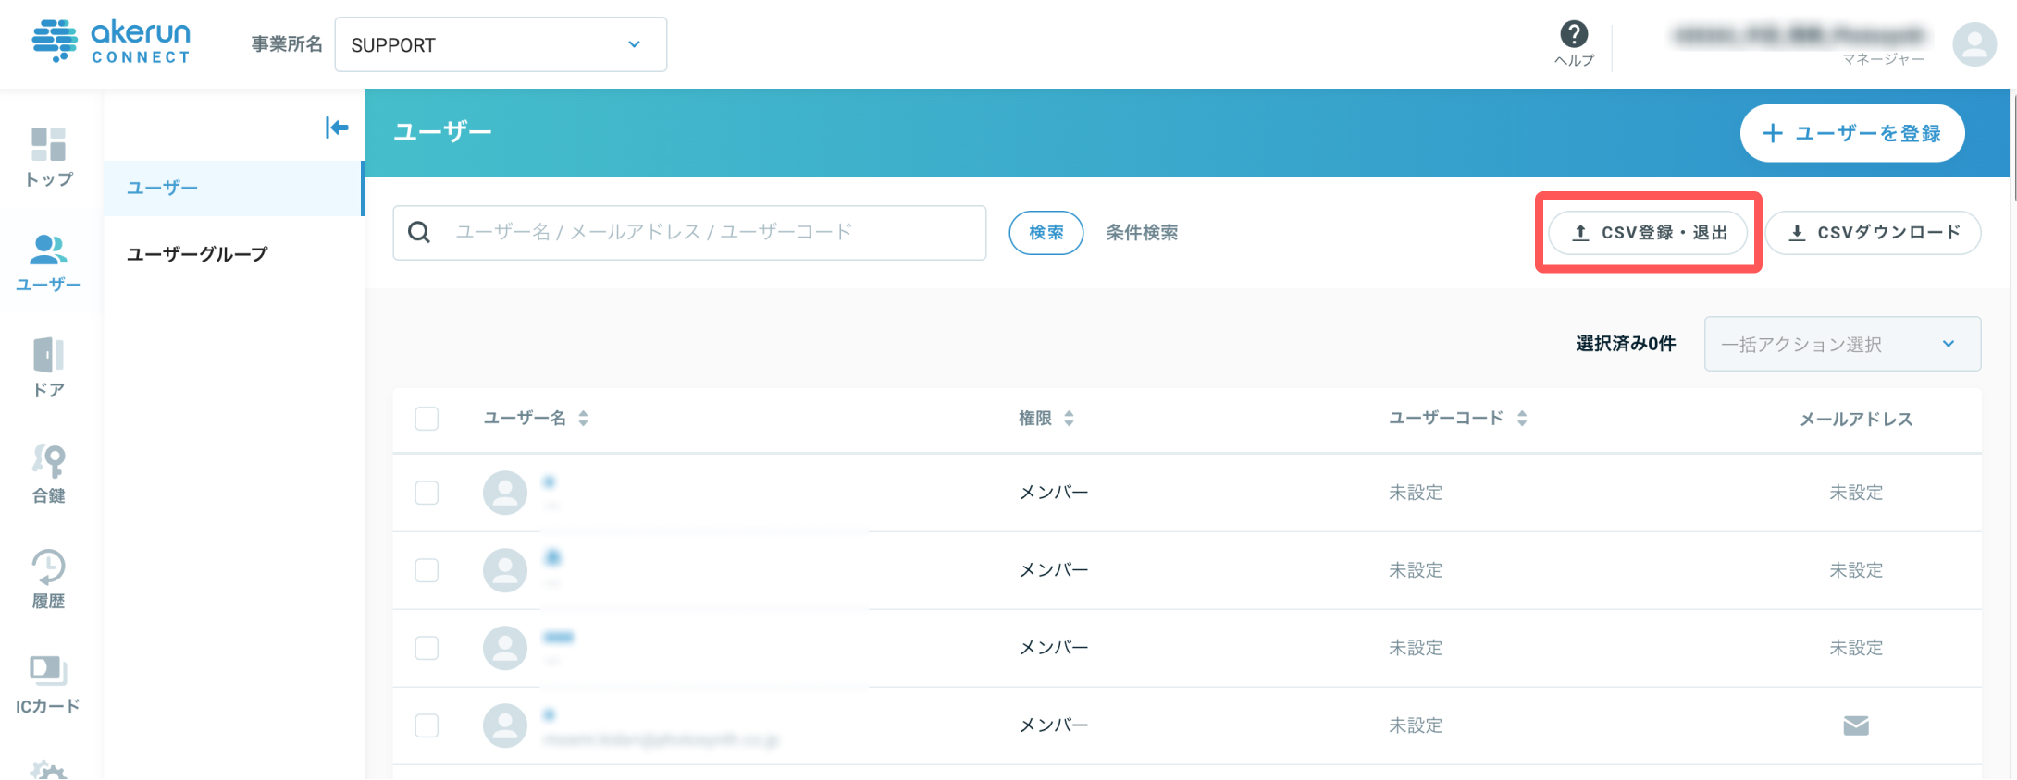
Task: Check the third user row checkbox
Action: click(427, 648)
